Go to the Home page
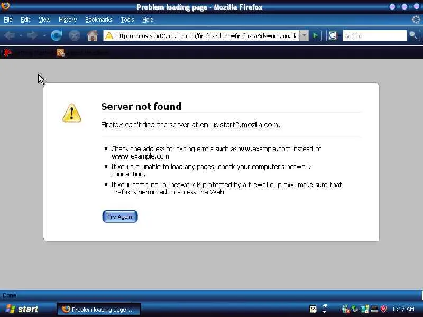Screen dimensions: 423x317 pyautogui.click(x=92, y=35)
